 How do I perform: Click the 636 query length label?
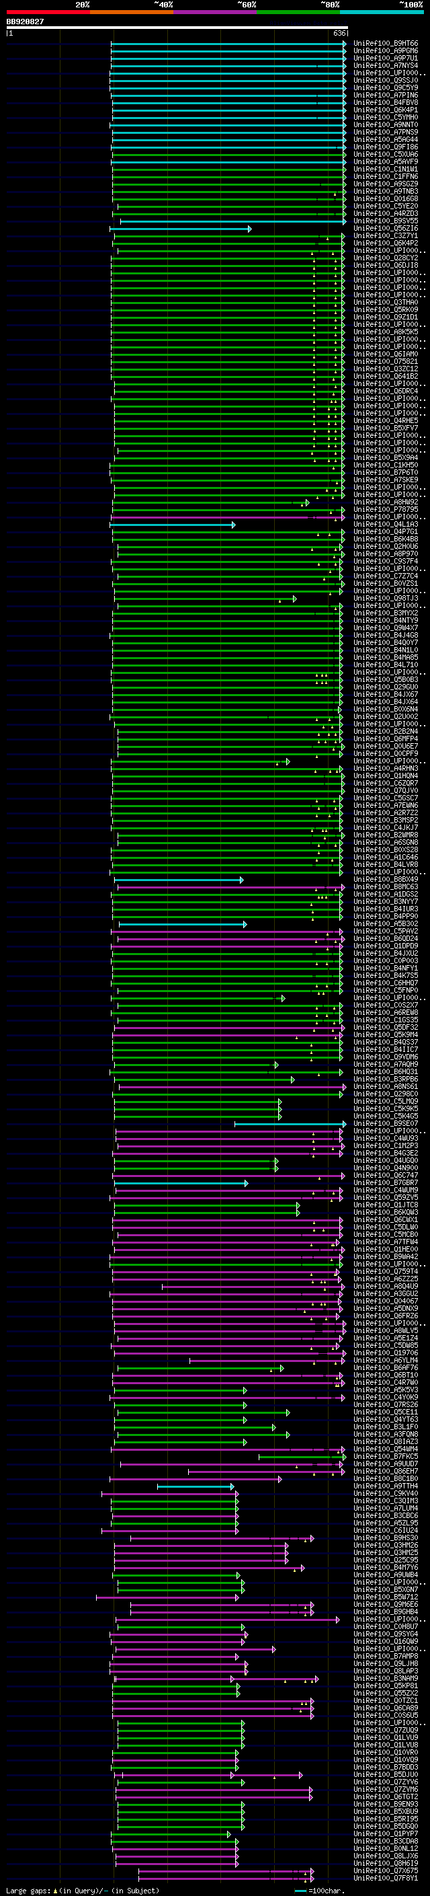(x=339, y=33)
